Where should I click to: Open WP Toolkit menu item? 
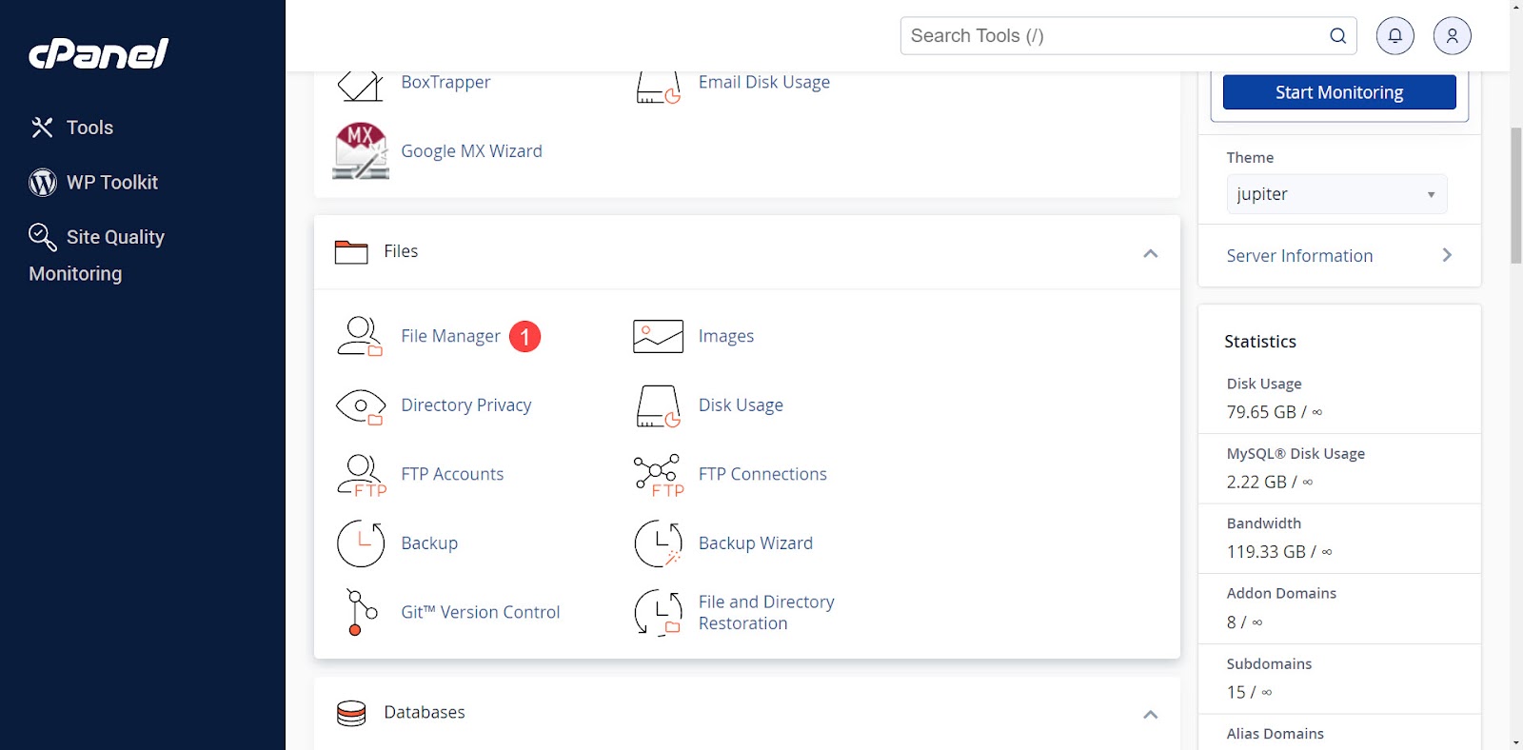pyautogui.click(x=112, y=182)
